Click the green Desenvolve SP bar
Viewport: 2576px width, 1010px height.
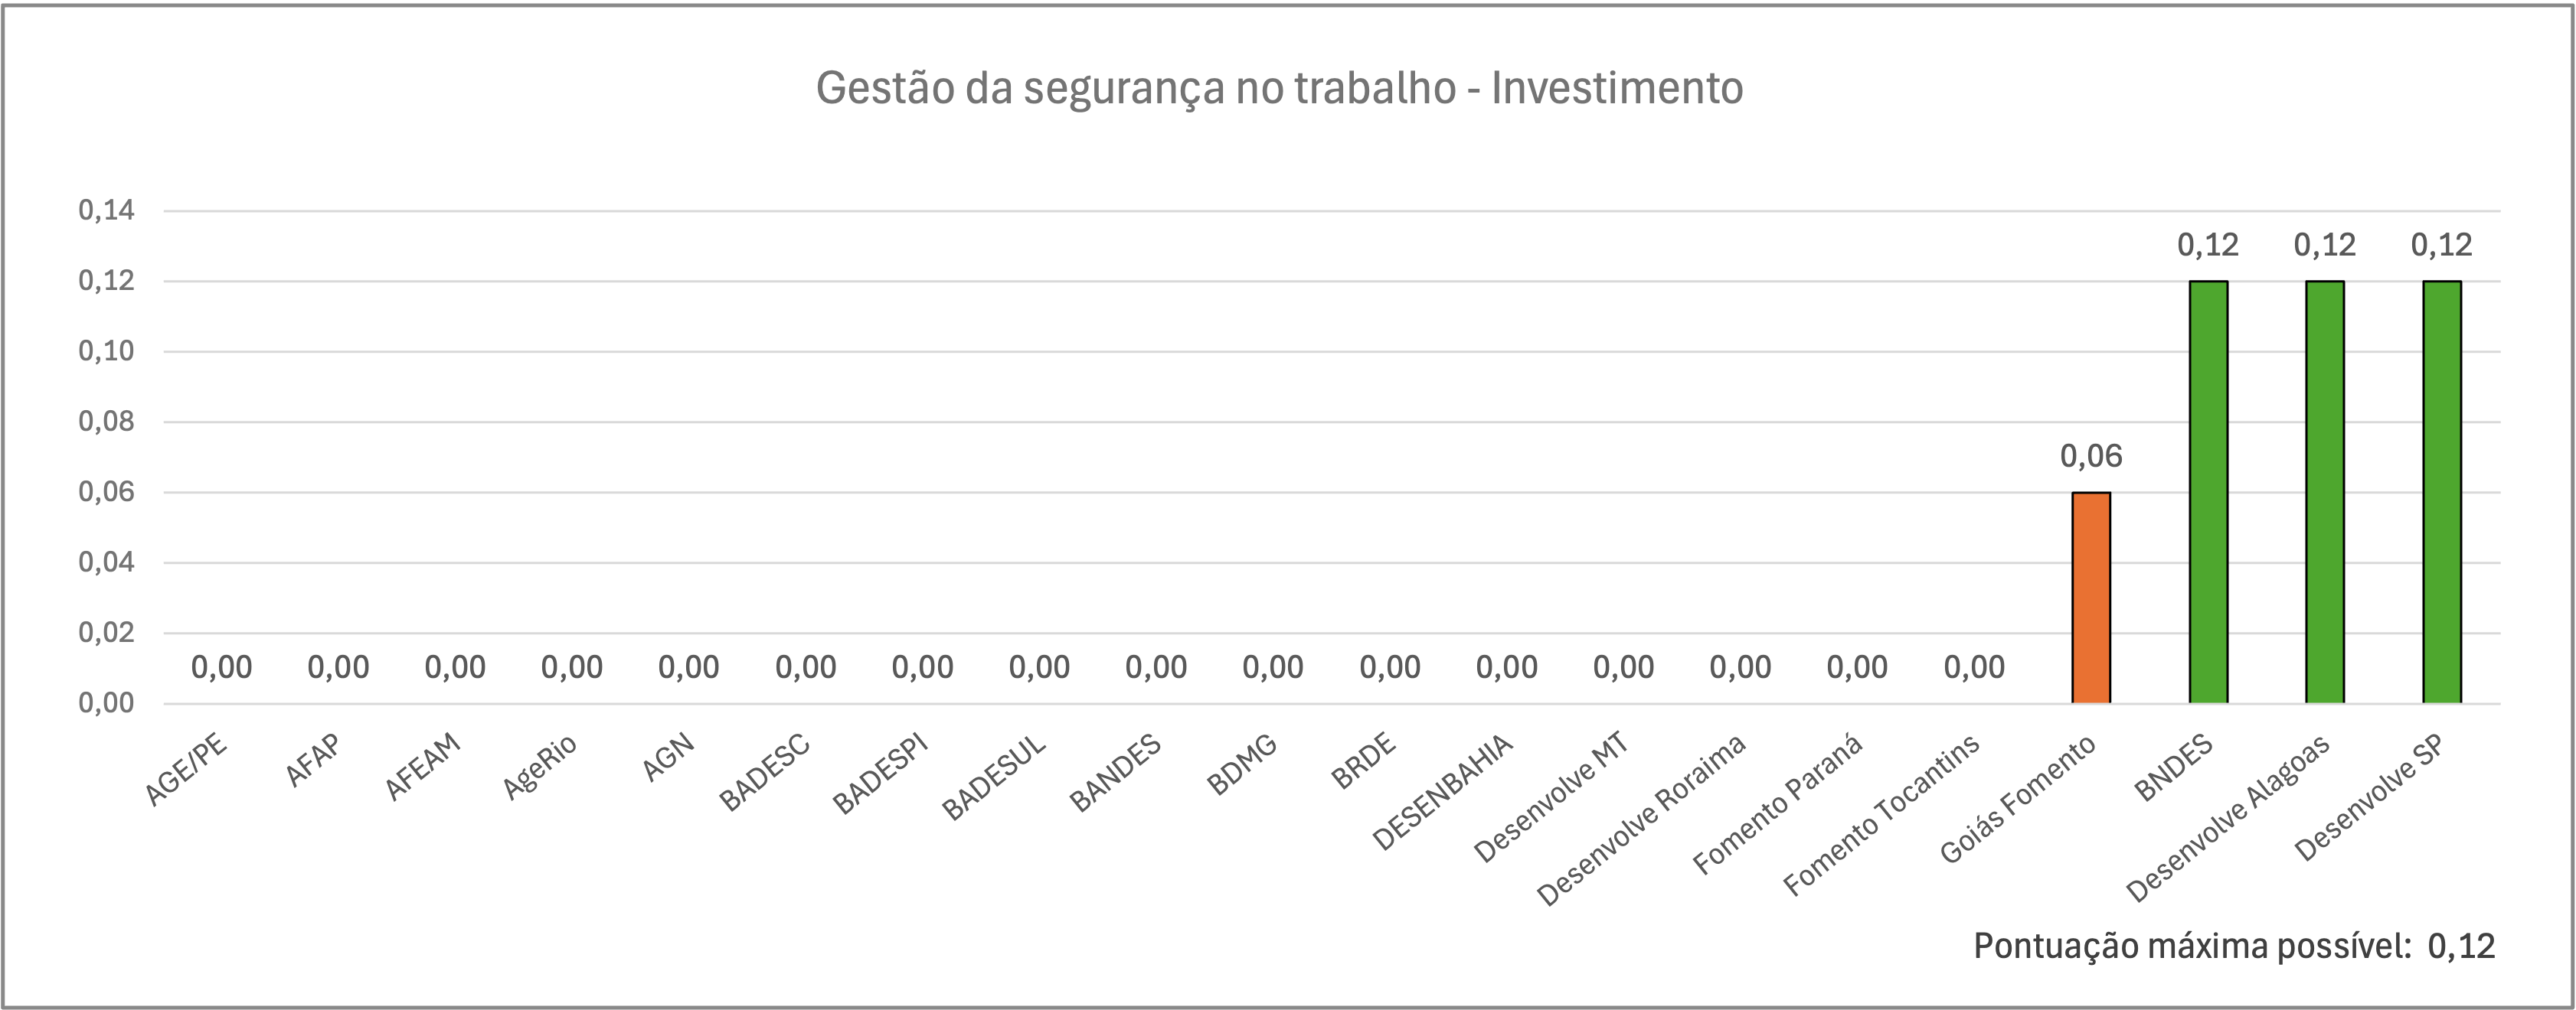2441,491
